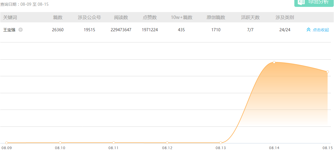Click the peak data point at 08.14
334x154 pixels.
(x=274, y=62)
